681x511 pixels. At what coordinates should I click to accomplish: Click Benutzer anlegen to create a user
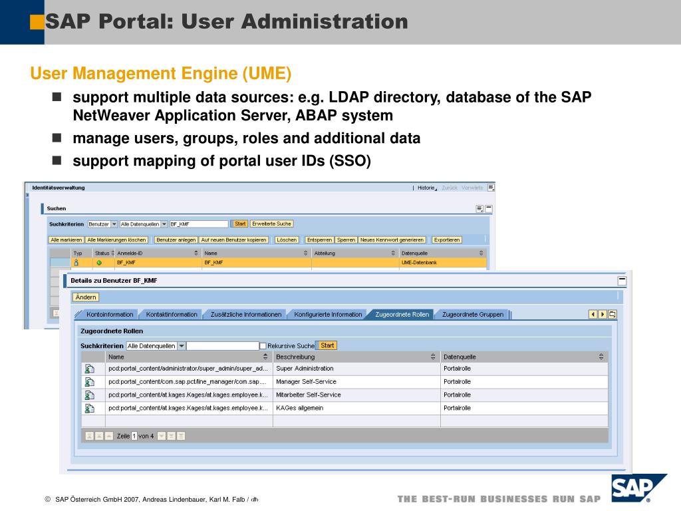point(176,240)
